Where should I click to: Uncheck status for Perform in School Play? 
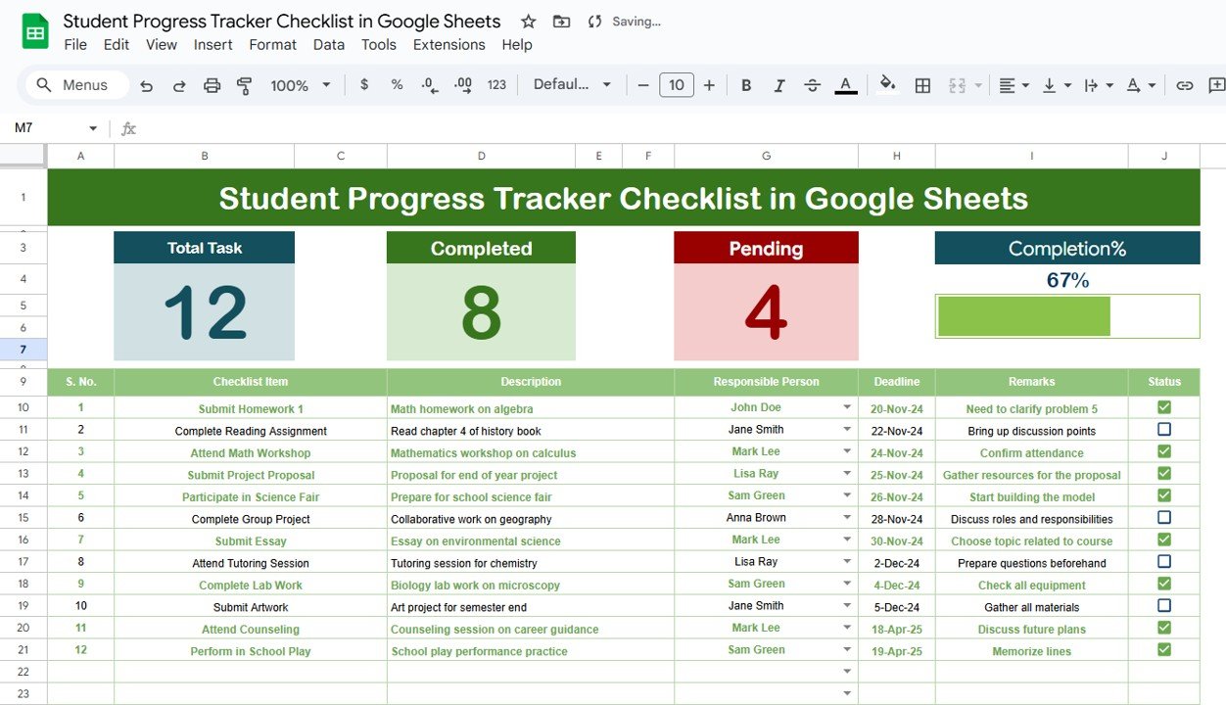click(x=1164, y=649)
